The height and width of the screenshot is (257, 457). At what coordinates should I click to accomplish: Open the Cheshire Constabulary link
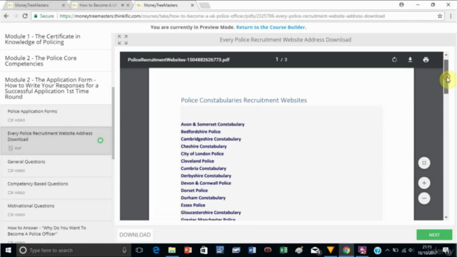click(x=204, y=146)
